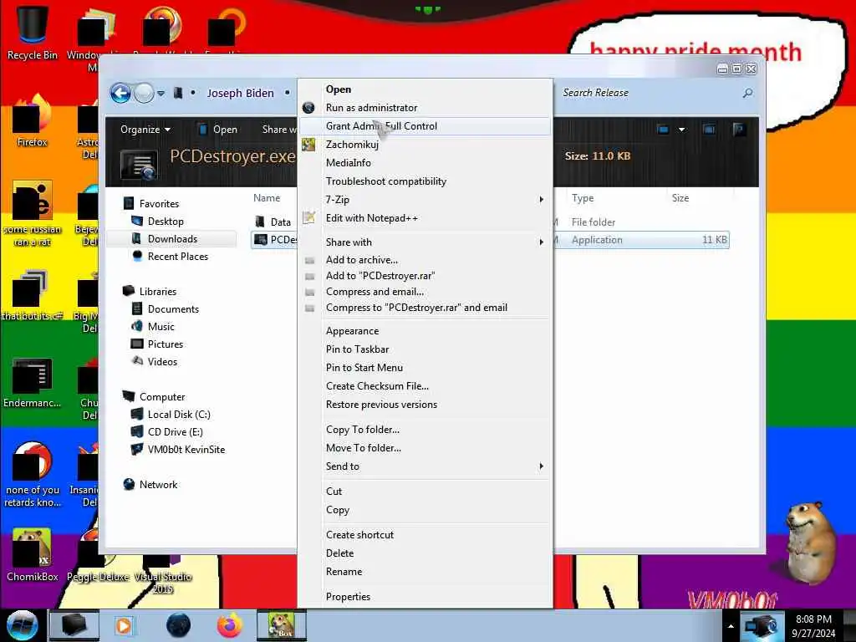Click the search magnifier icon

(748, 94)
